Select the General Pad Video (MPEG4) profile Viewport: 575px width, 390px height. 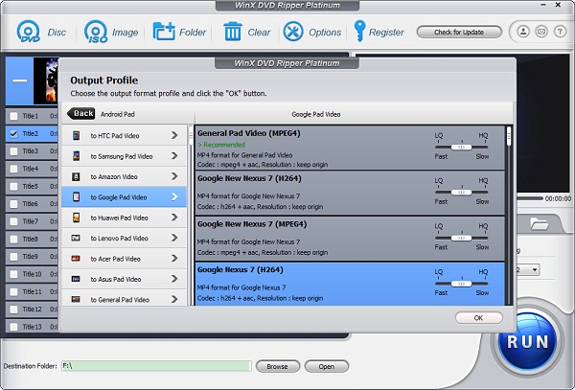click(350, 148)
